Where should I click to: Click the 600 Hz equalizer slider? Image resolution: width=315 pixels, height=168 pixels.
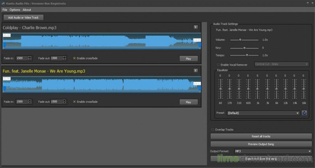tap(248, 89)
